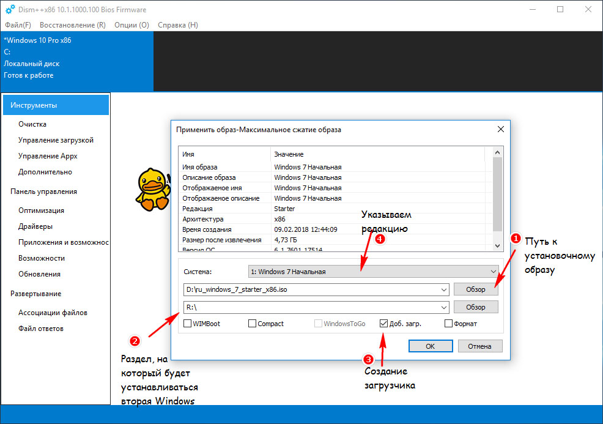Click the x86 architecture value

[x=279, y=219]
